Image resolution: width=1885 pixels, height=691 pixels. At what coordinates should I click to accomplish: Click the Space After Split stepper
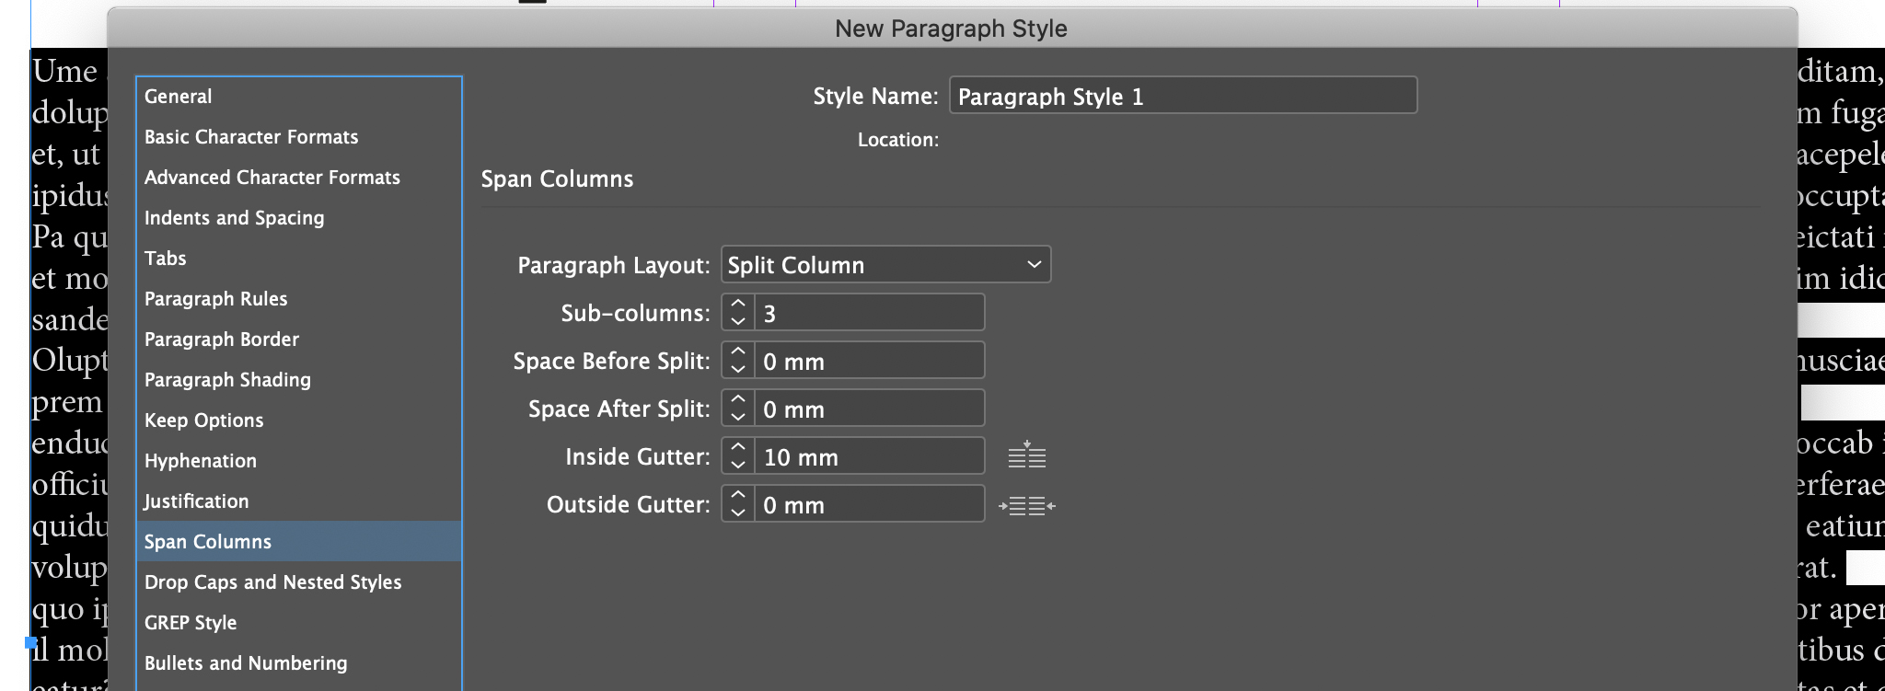click(x=737, y=409)
